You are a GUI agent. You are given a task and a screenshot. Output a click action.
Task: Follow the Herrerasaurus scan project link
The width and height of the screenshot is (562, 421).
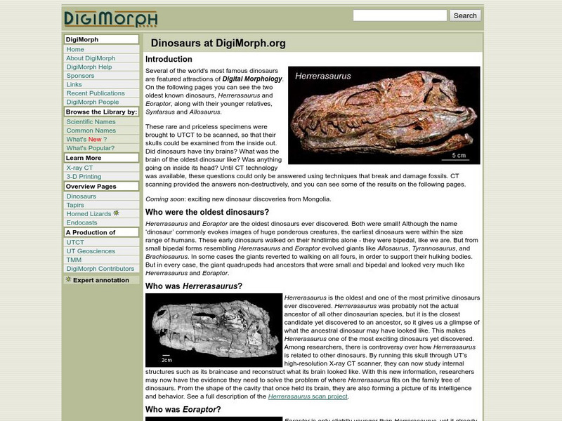pyautogui.click(x=308, y=396)
